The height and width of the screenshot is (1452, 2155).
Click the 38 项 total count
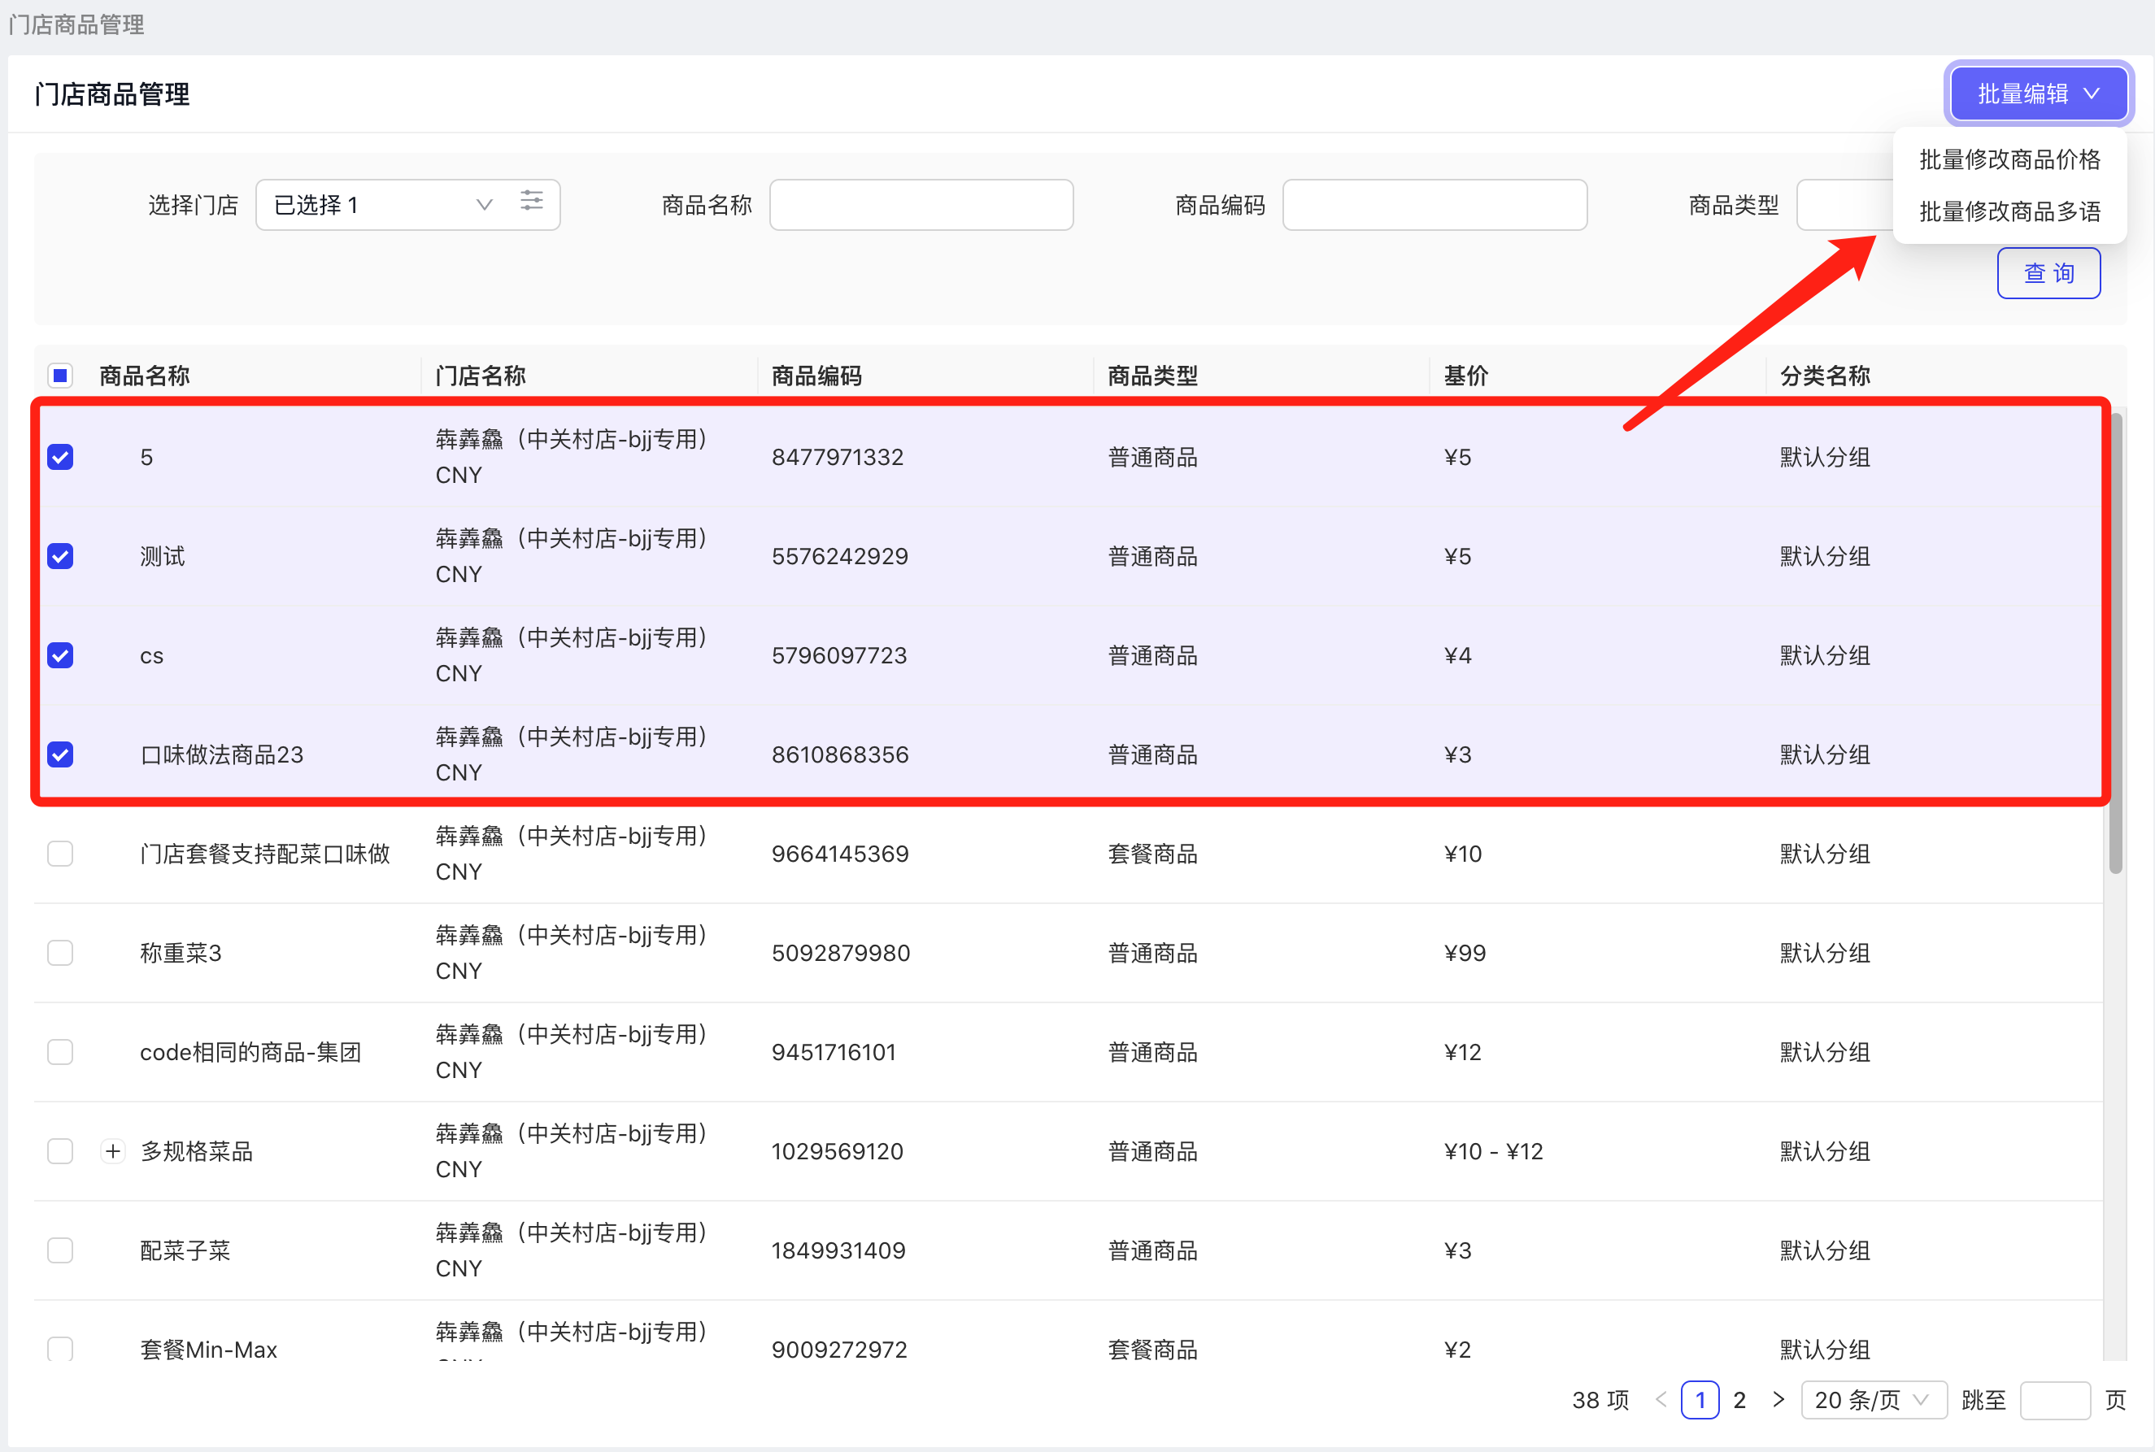tap(1600, 1399)
